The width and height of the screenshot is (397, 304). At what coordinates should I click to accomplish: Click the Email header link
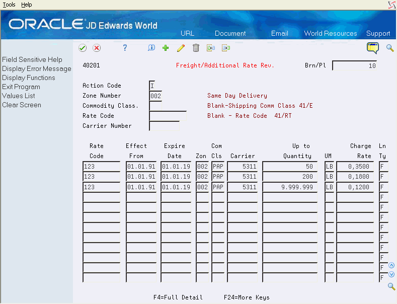[280, 33]
